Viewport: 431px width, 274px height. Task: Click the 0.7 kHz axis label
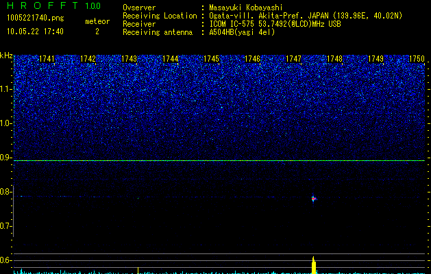tap(5, 226)
